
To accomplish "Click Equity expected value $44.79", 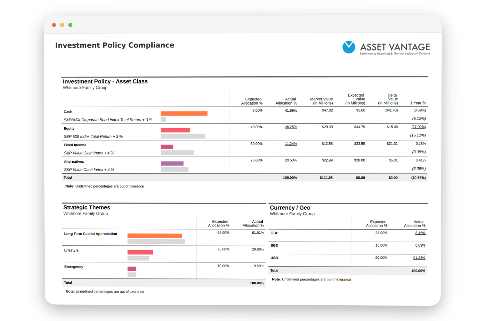I will 359,127.
